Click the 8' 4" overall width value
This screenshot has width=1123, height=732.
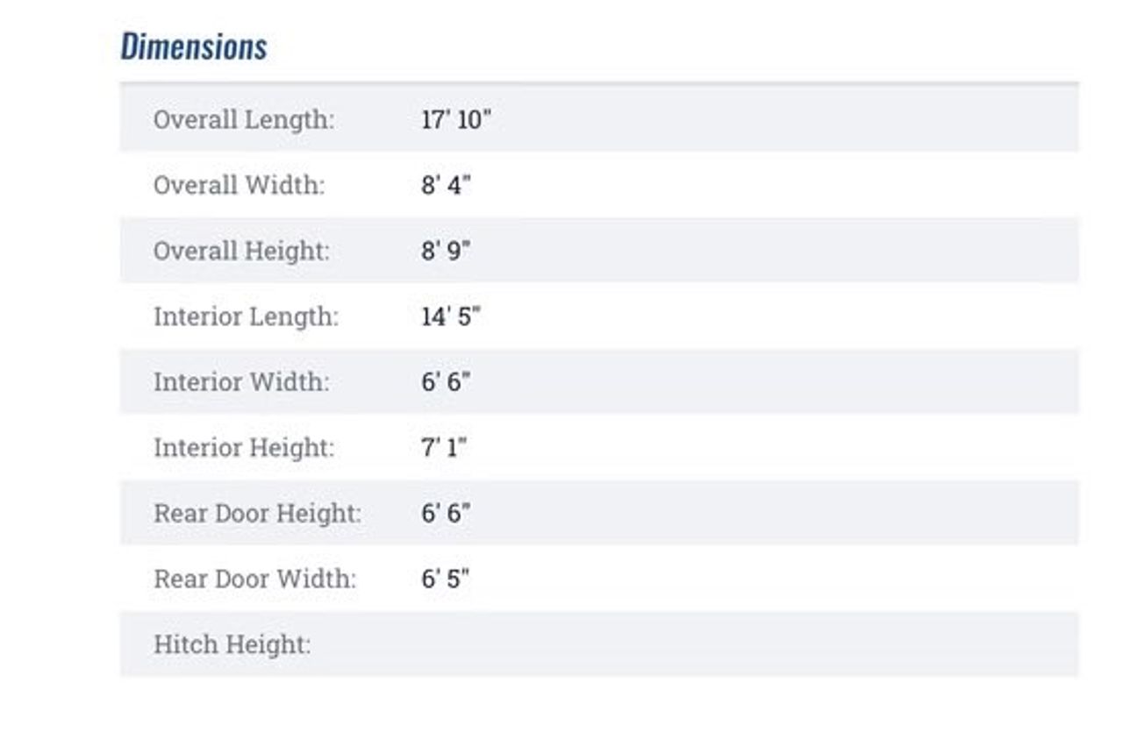pos(446,185)
